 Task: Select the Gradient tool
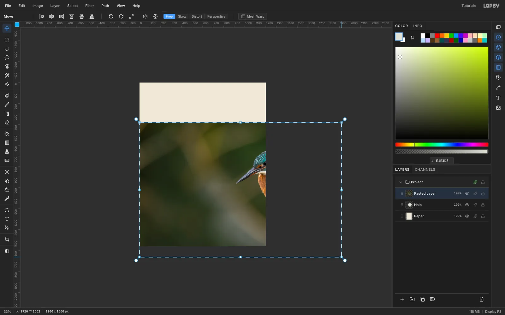[7, 143]
